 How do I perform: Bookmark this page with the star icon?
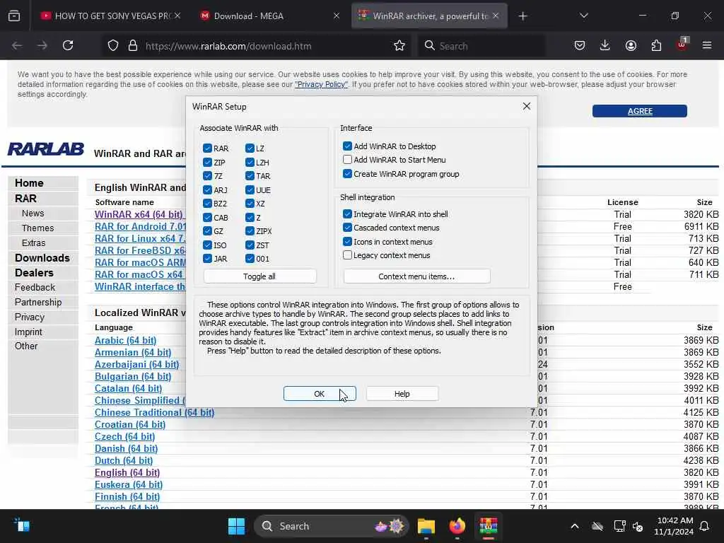pos(399,46)
